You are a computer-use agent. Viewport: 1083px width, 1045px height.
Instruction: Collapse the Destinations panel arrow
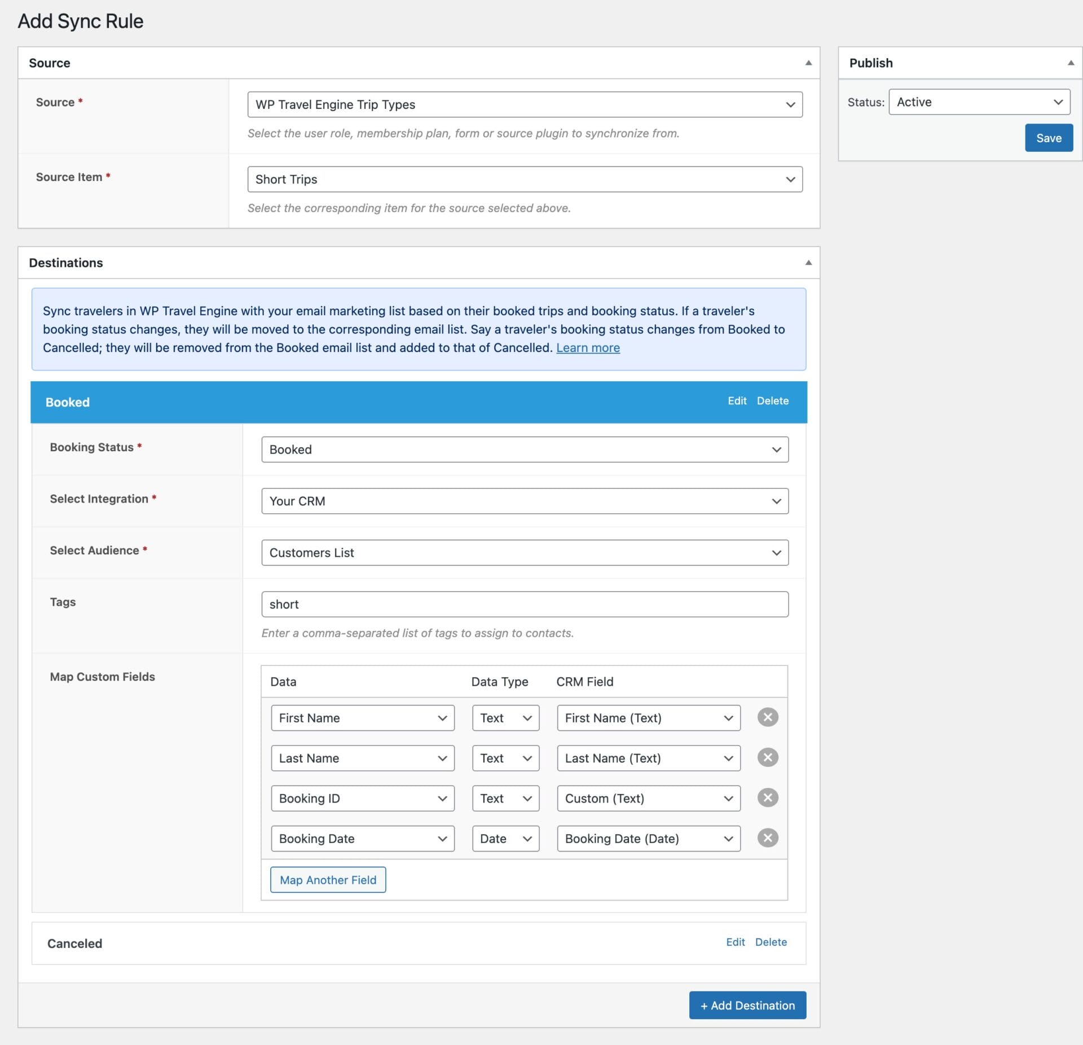point(808,262)
